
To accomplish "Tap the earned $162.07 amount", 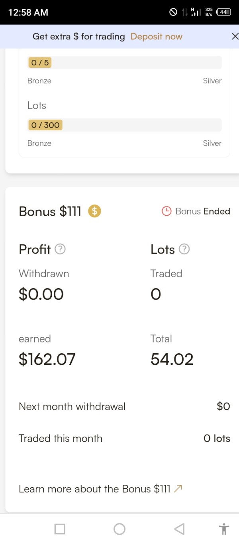I will pos(47,359).
